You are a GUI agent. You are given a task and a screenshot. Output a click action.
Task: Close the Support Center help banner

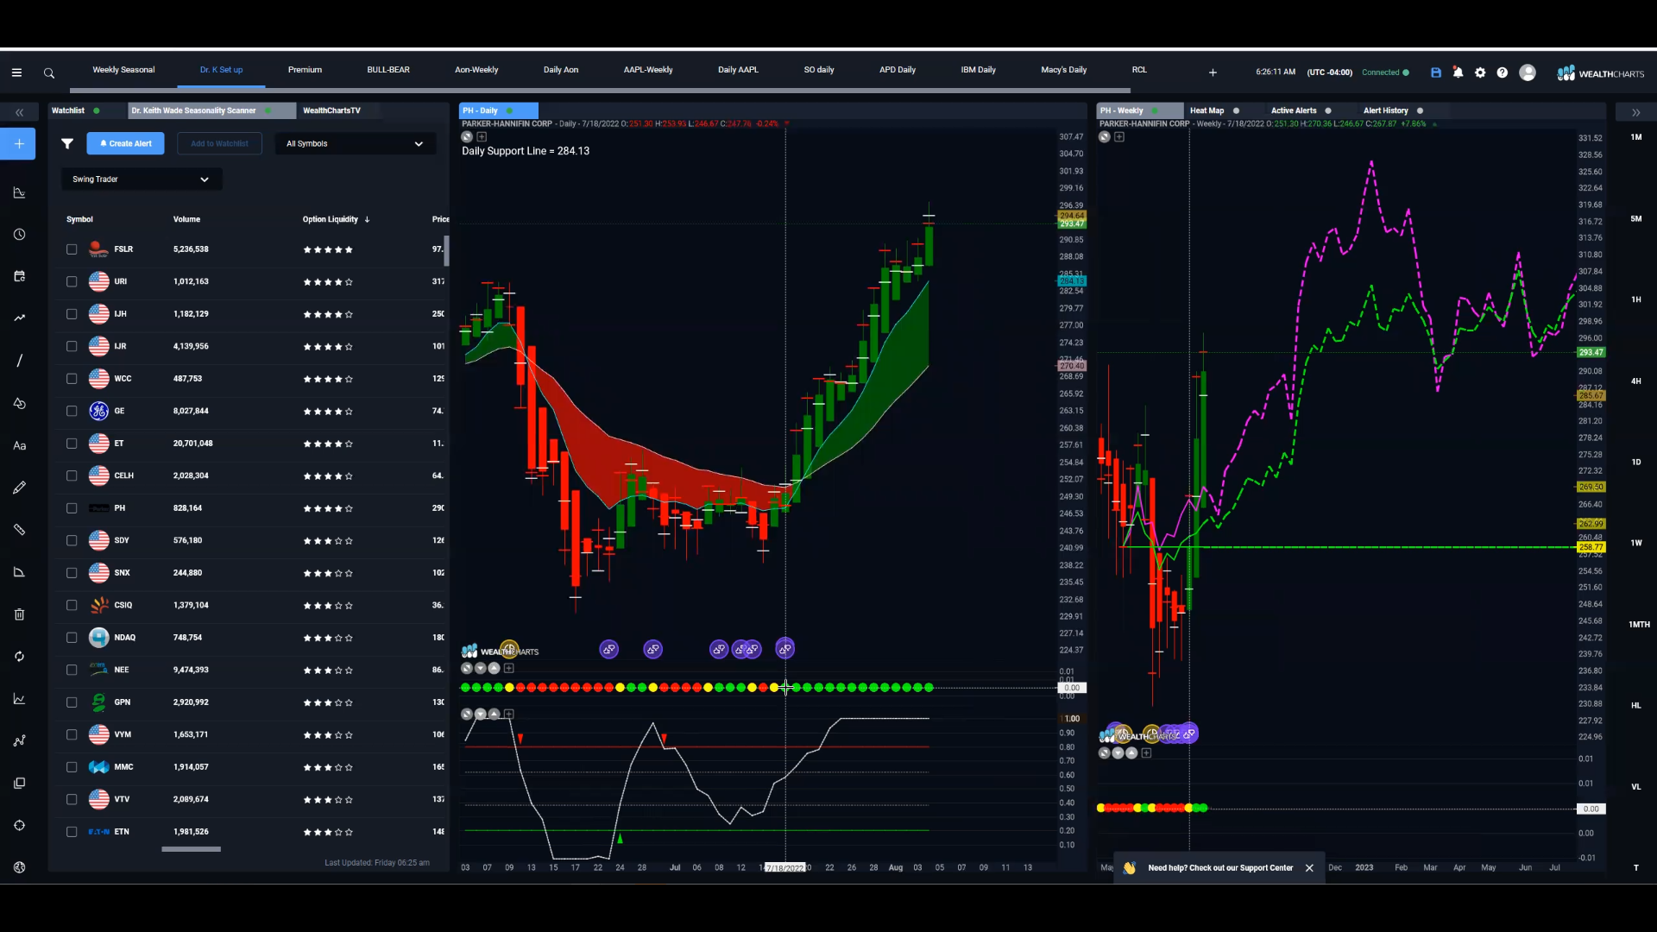pyautogui.click(x=1309, y=868)
